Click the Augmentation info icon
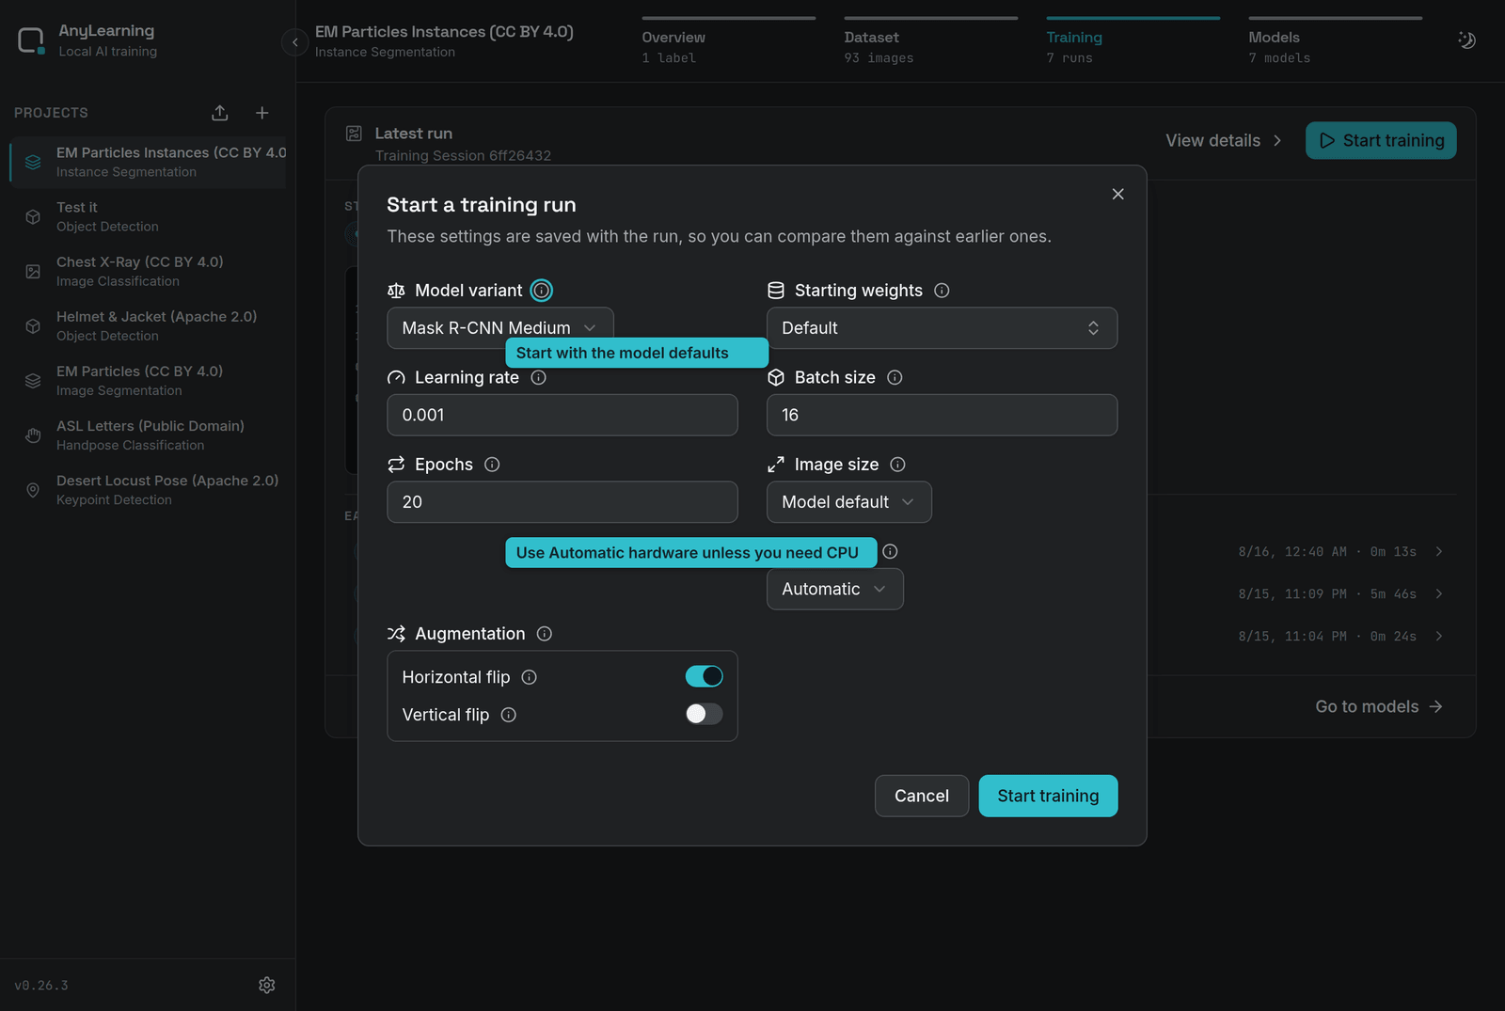 tap(545, 634)
